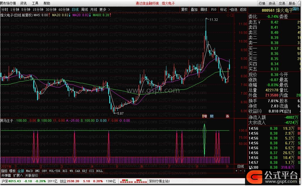302x186 pixels.
Task: Open the 扩展∧ expander
Action: [x=18, y=175]
